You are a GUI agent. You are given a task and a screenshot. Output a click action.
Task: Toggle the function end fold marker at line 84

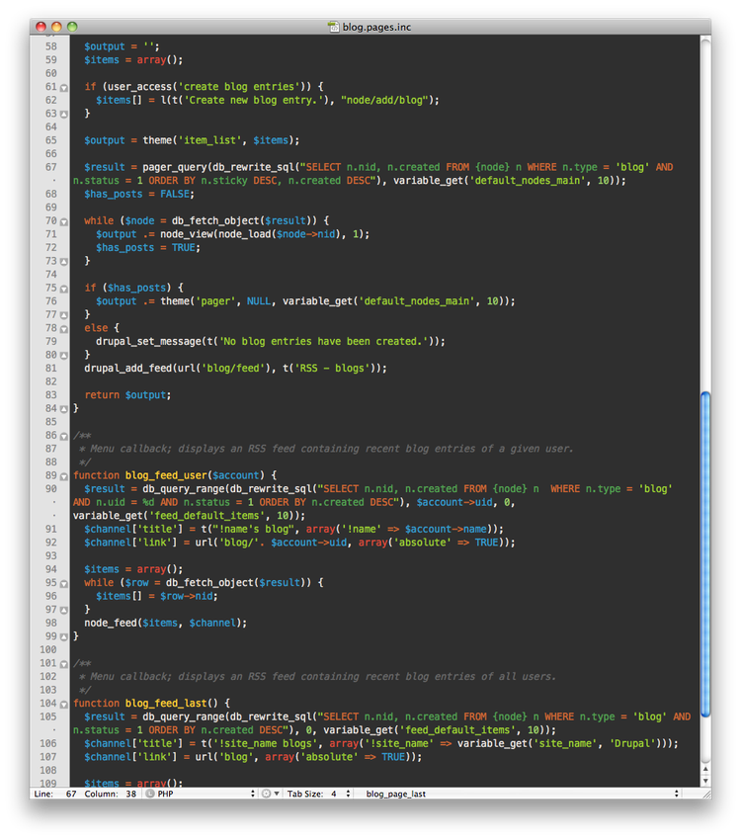(x=63, y=409)
